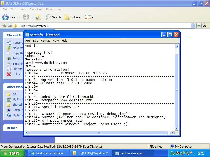This screenshot has height=157, width=210.
Task: Click the Windows Start button
Action: point(12,153)
